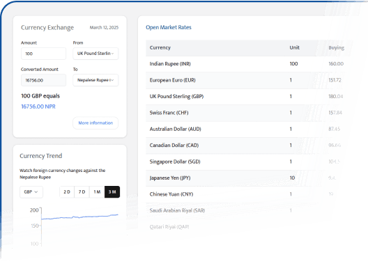Select the Japanese Yen (JPY) row
This screenshot has height=266, width=368.
pos(247,178)
